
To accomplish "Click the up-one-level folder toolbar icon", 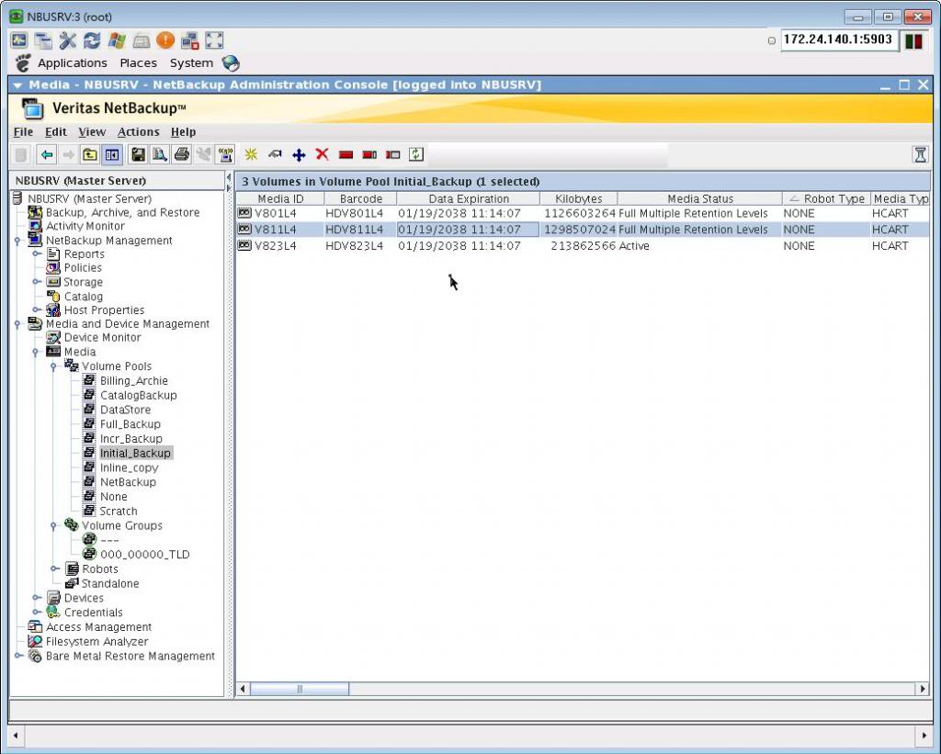I will point(90,155).
